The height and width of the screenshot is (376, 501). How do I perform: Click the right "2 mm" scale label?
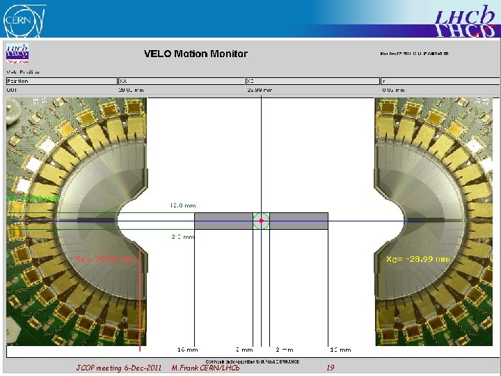click(x=285, y=350)
